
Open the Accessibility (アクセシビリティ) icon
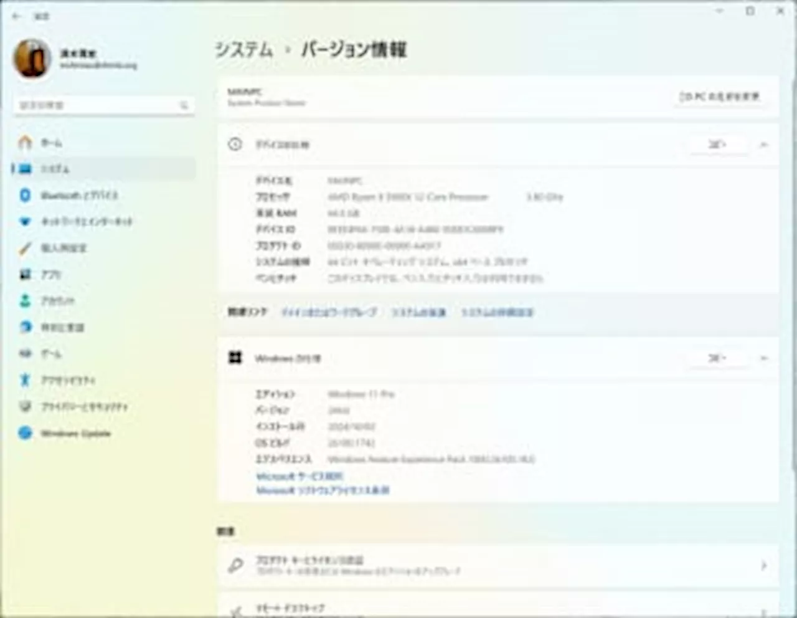pos(25,379)
